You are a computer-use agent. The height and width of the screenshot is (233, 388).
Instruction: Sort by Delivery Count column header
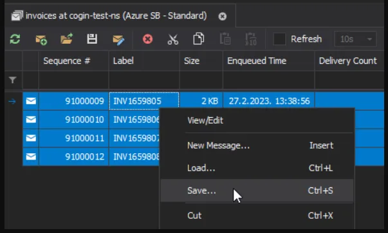click(349, 61)
